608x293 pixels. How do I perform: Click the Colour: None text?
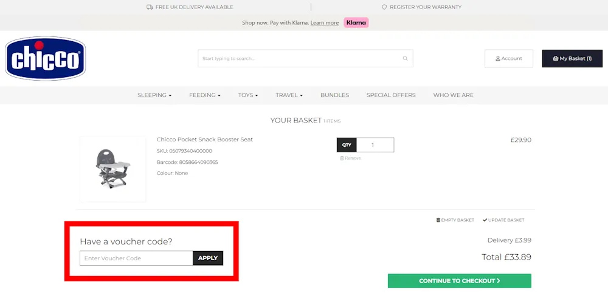click(x=172, y=173)
